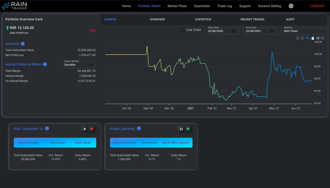Image resolution: width=330 pixels, height=188 pixels.
Task: Click the Rain Trader logo
Action: [14, 6]
